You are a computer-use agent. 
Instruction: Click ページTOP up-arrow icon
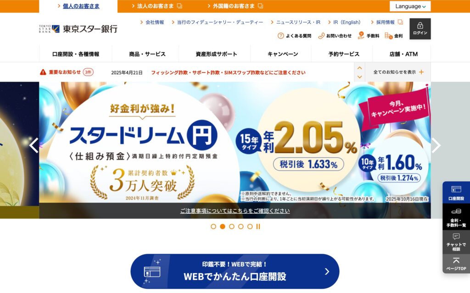click(x=456, y=260)
